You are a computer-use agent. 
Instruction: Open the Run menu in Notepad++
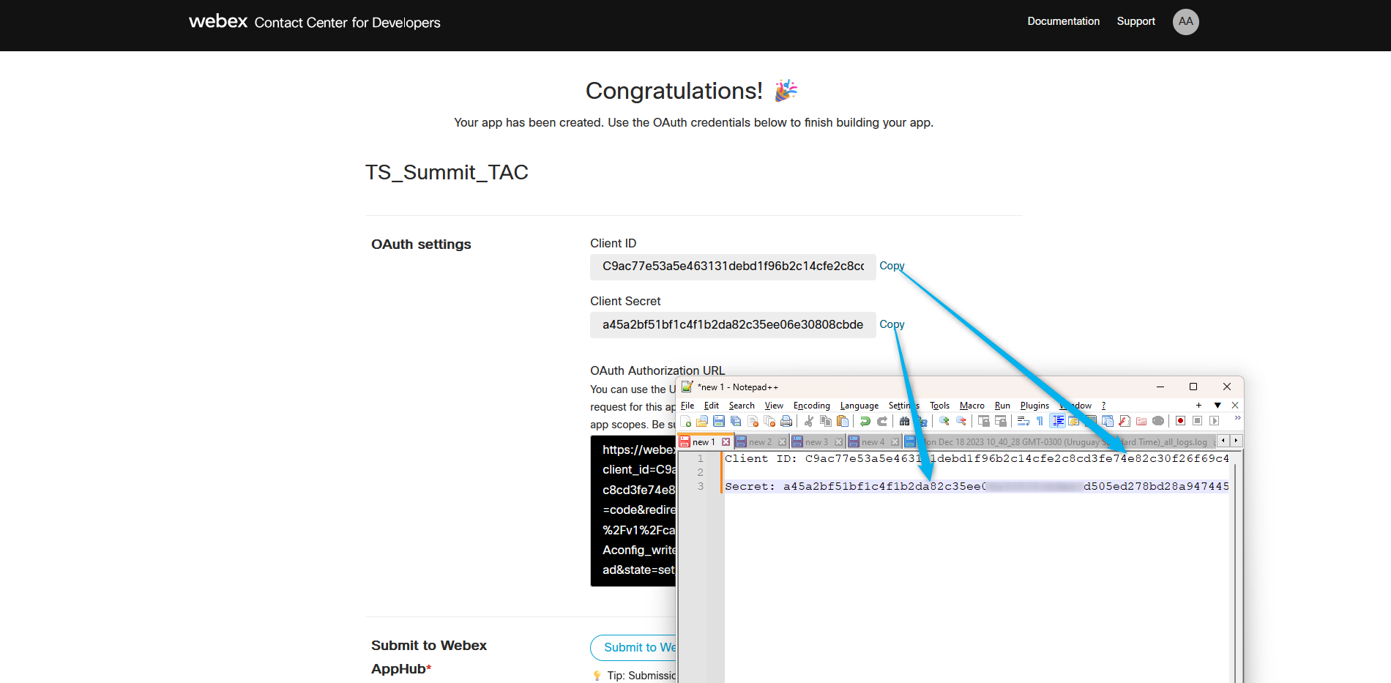1002,406
